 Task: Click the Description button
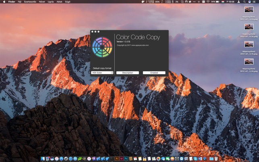pos(128,73)
